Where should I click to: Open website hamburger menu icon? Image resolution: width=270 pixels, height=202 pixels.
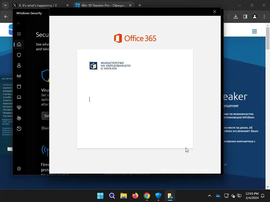tap(254, 32)
